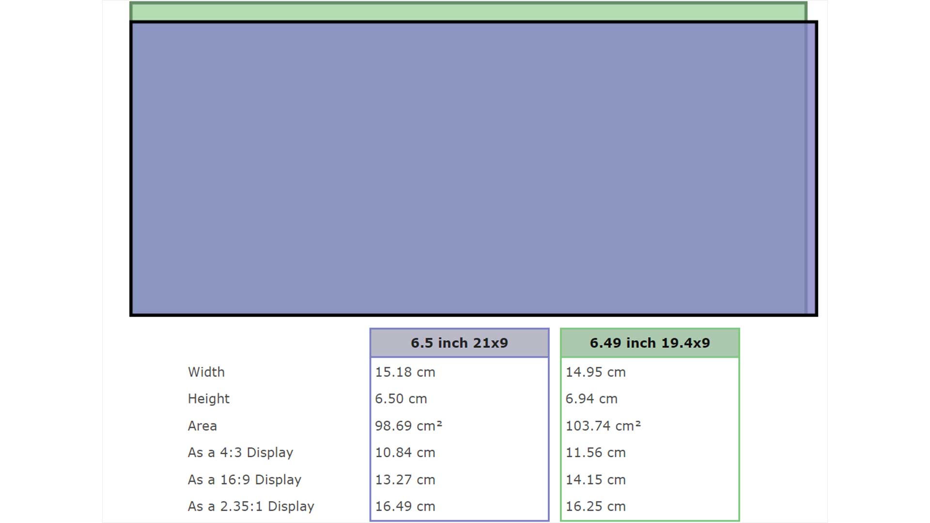Click the 98.69 cm² area value

coord(408,426)
